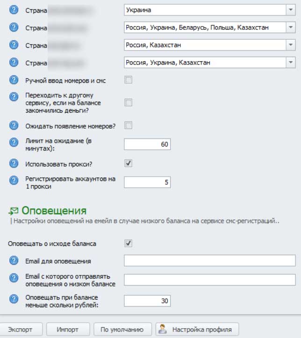Click the wait limit field showing 60

(x=147, y=144)
